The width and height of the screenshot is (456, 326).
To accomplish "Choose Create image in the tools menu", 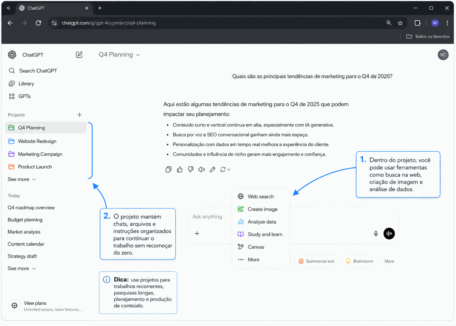I will pyautogui.click(x=262, y=209).
